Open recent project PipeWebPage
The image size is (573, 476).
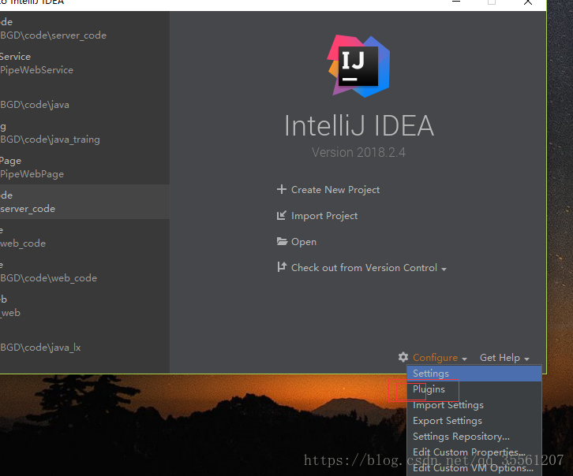pyautogui.click(x=84, y=167)
